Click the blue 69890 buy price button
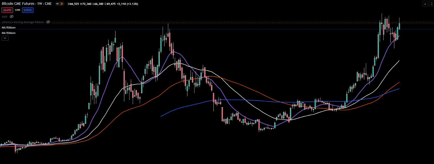434x164 pixels. (x=28, y=10)
